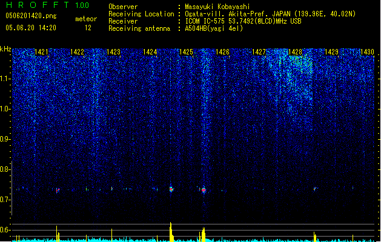Click the 1422 time marker

coord(77,52)
